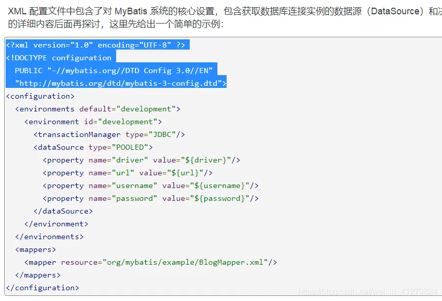Click the environment id="development" line

click(93, 122)
